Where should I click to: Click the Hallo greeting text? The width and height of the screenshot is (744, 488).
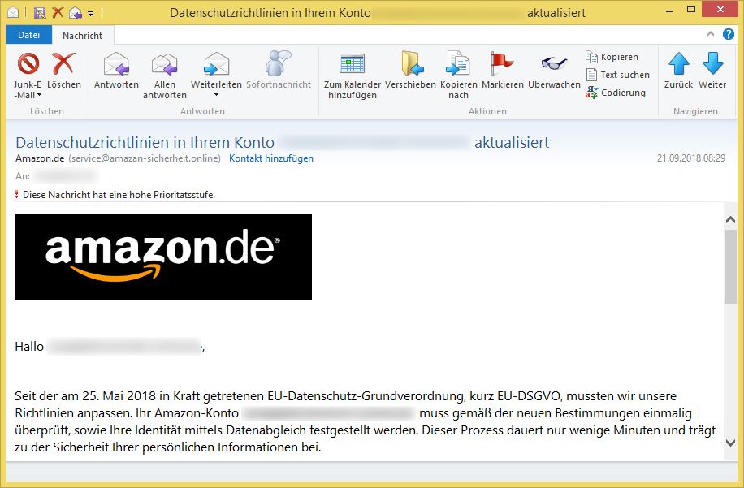(29, 347)
